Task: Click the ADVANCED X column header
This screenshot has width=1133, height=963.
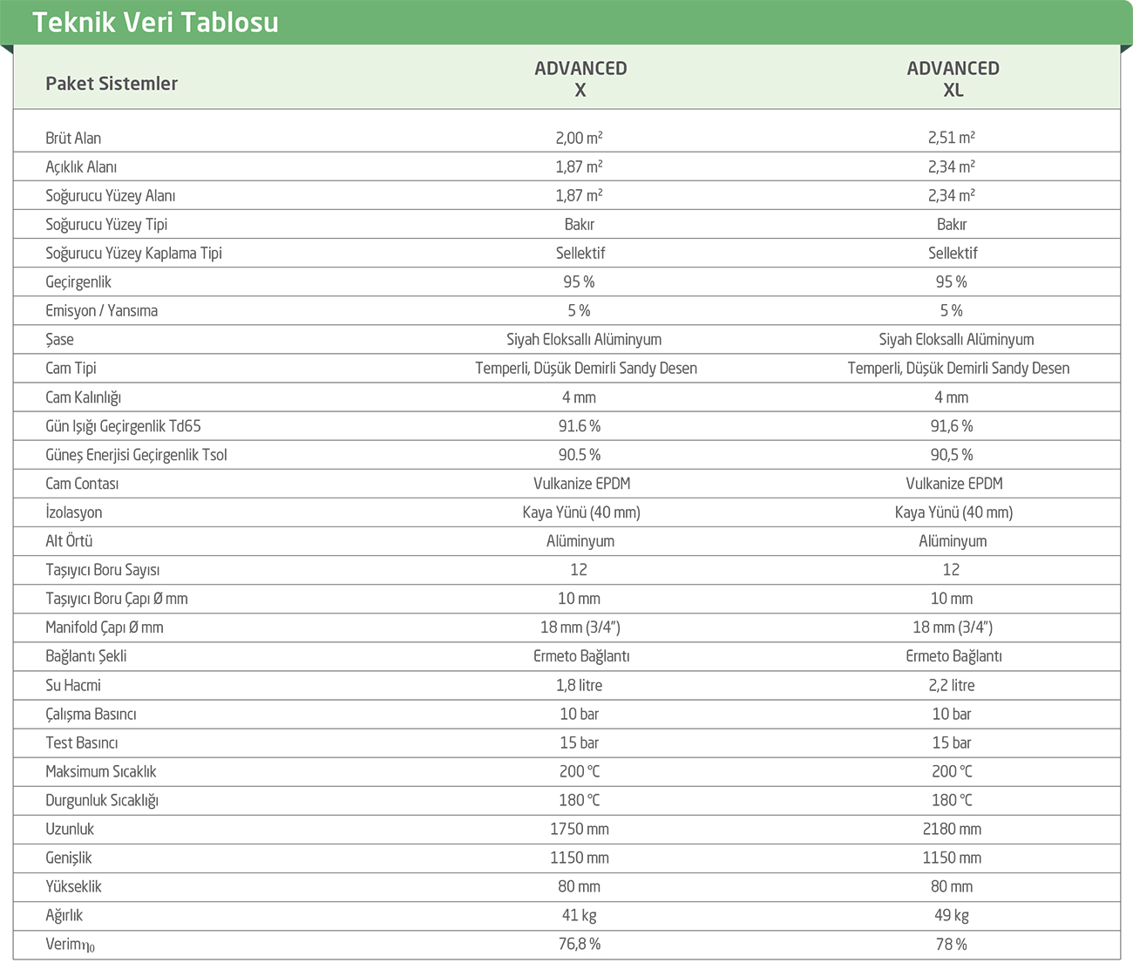Action: 580,79
